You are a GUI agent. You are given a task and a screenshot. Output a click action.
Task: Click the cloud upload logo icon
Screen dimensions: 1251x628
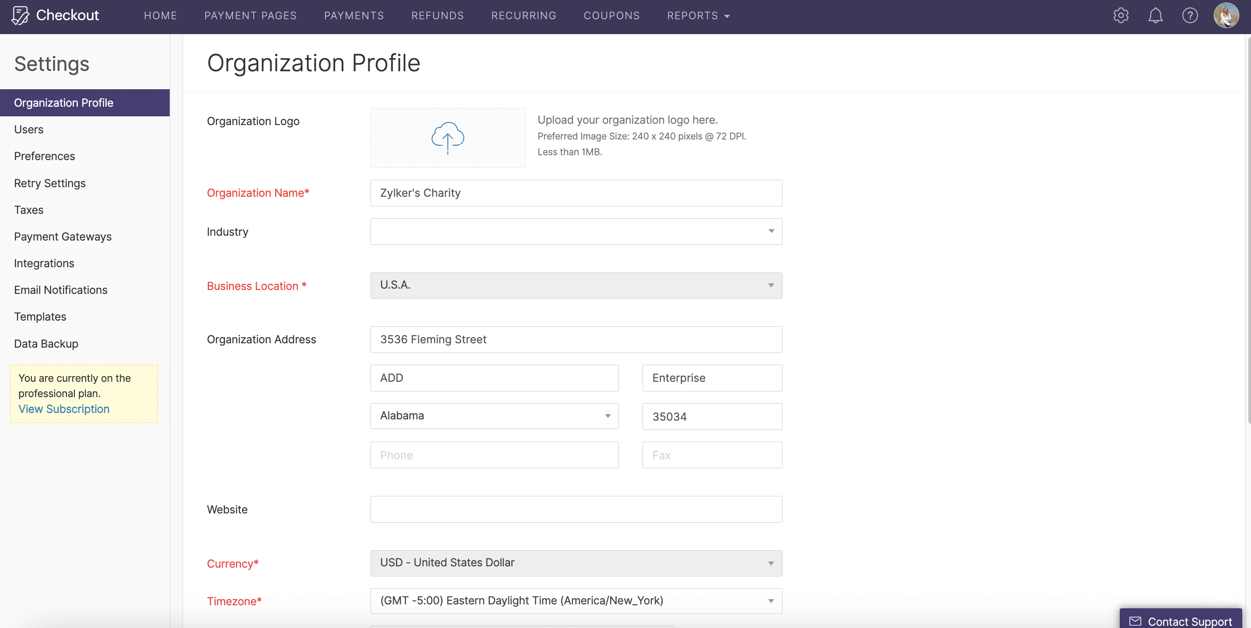[448, 138]
